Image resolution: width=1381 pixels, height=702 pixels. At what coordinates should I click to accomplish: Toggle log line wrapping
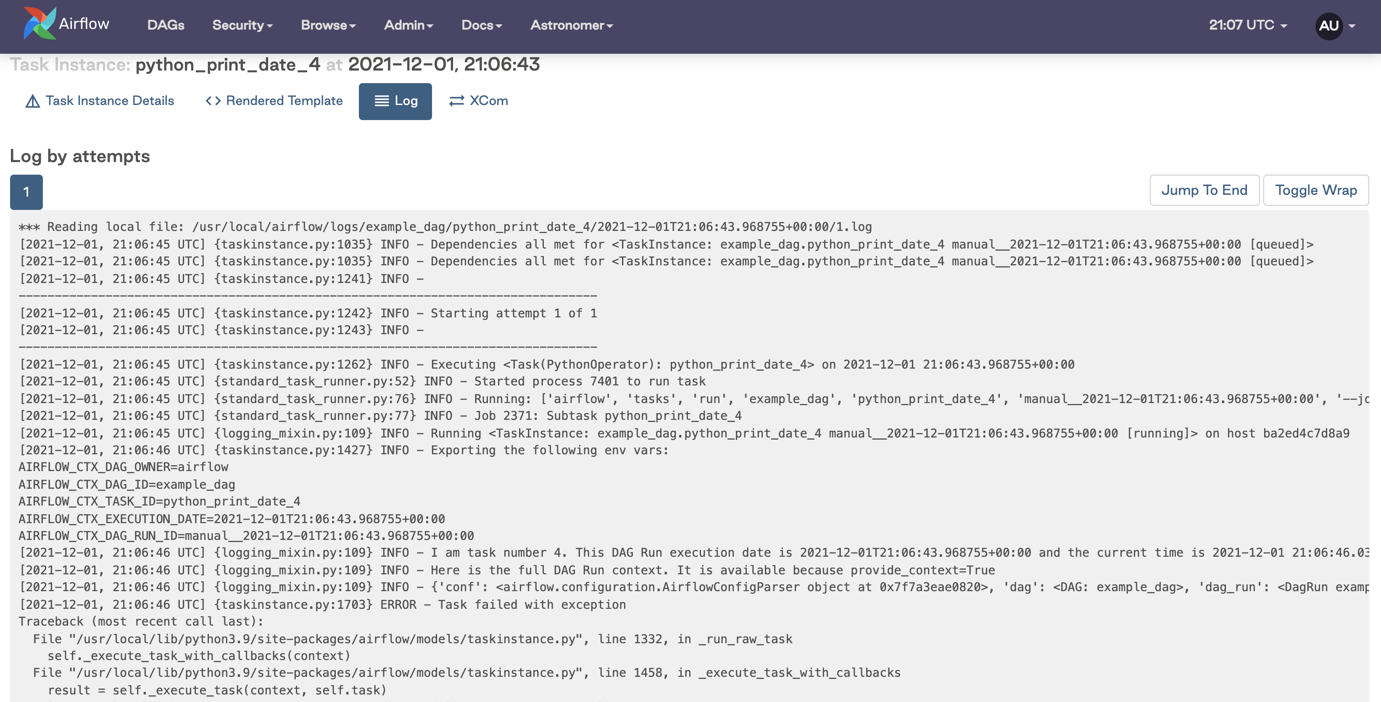[1315, 190]
